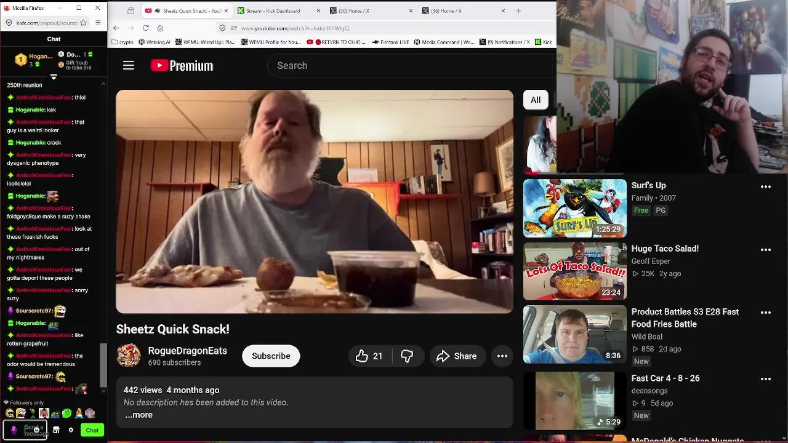The height and width of the screenshot is (443, 788).
Task: Insert the Pepe frog emote
Action: pyautogui.click(x=55, y=413)
